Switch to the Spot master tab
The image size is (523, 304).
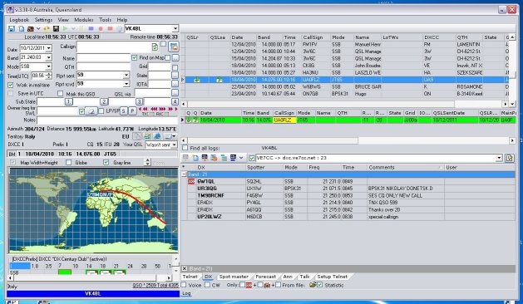coord(234,277)
